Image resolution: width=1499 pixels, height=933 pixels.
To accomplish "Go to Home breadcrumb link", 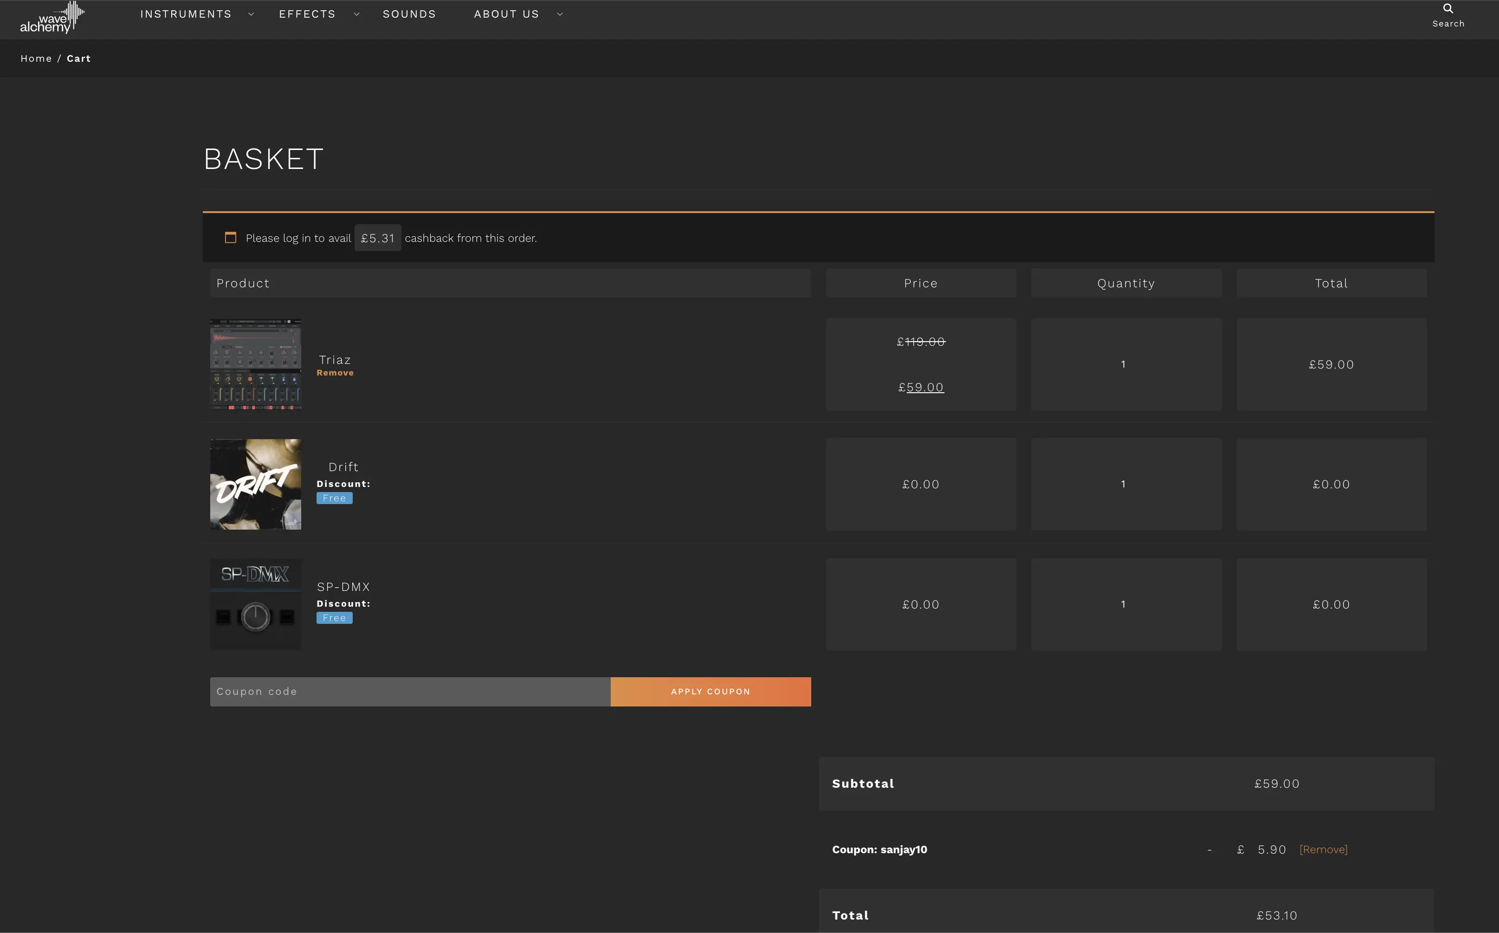I will click(36, 58).
